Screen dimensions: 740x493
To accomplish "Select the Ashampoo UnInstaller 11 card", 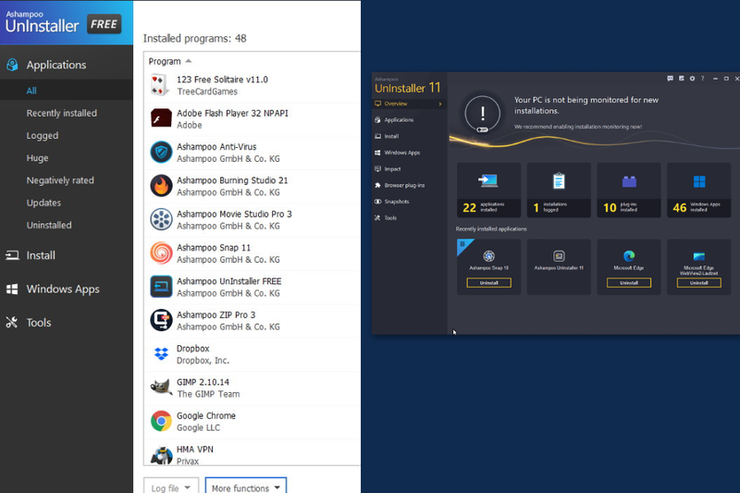I will click(559, 267).
